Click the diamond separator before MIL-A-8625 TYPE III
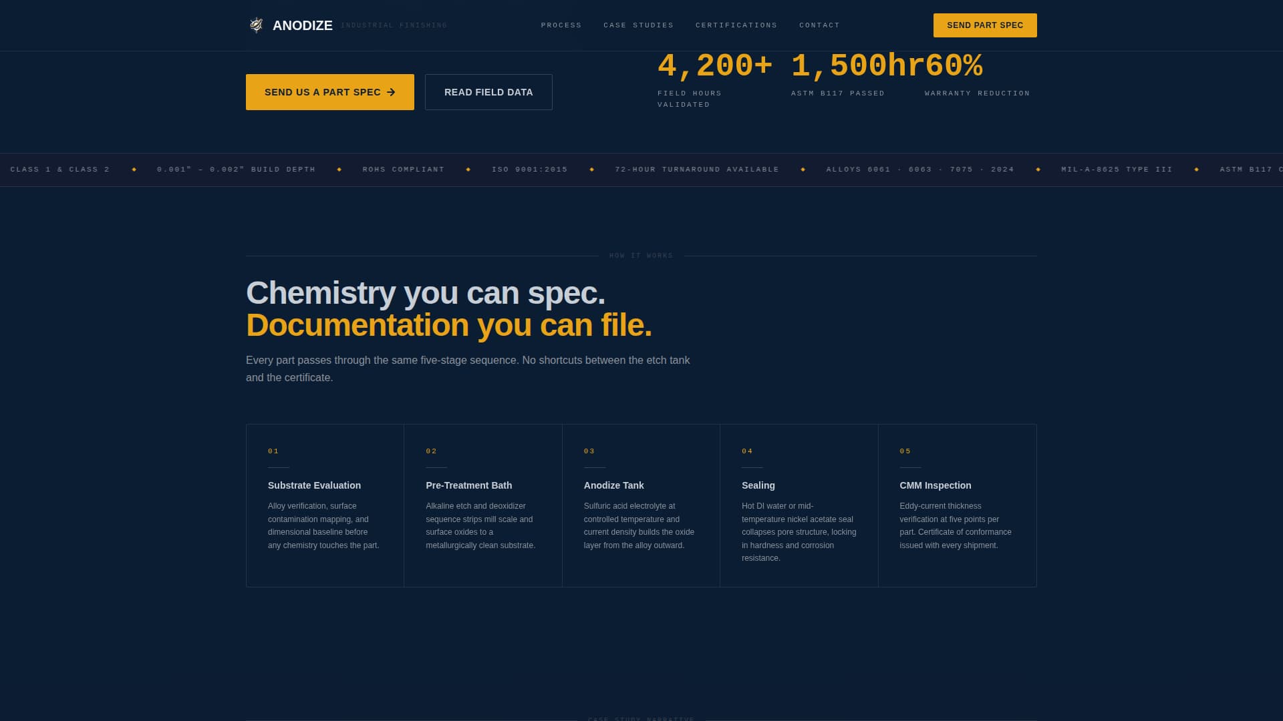 click(1038, 170)
